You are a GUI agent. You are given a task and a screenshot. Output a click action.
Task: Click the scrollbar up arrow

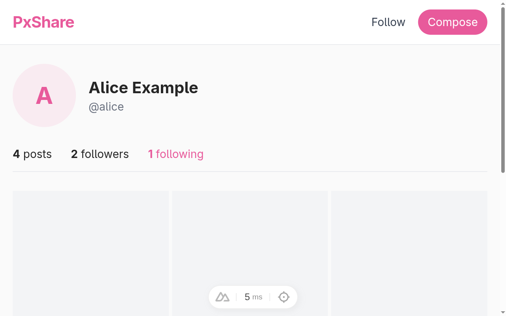point(503,3)
